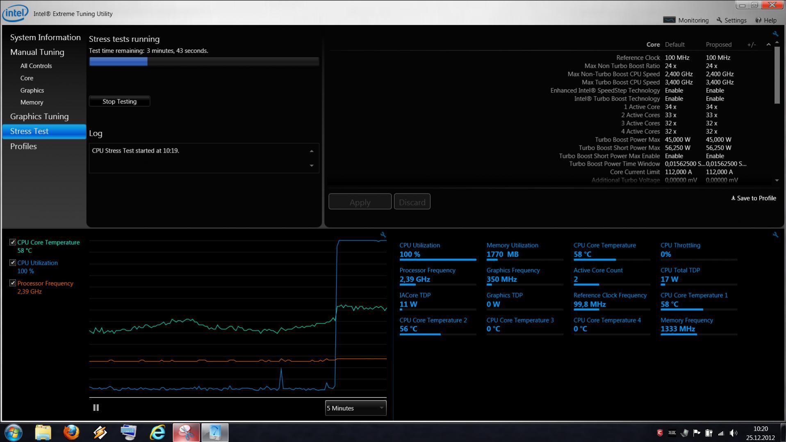786x442 pixels.
Task: Select Memory under Manual Tuning
Action: click(x=32, y=102)
